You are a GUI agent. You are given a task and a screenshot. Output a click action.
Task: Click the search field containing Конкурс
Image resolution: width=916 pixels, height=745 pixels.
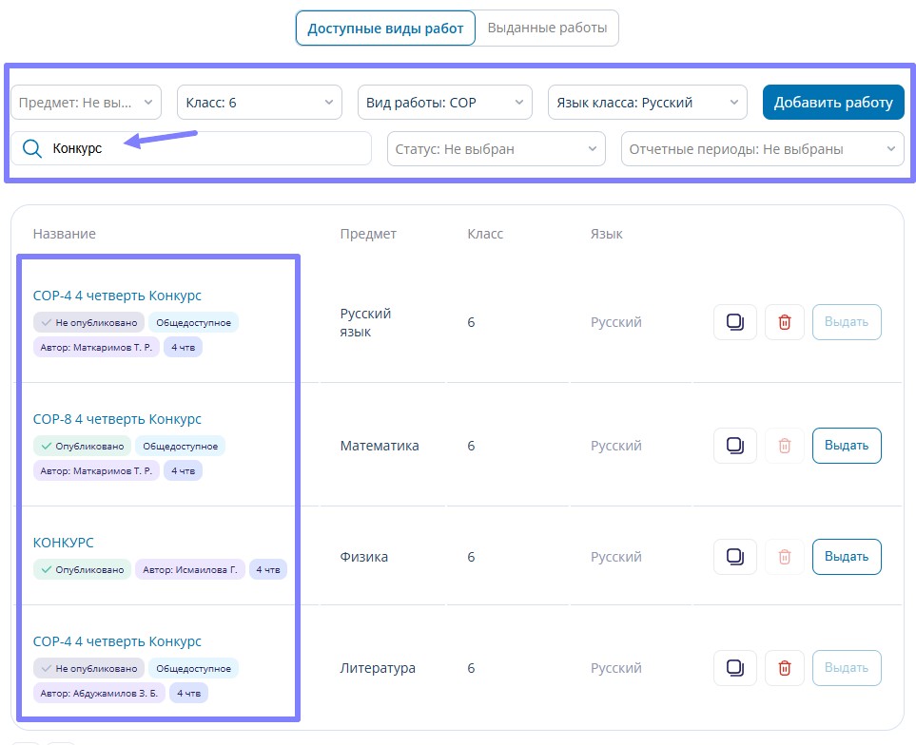[x=191, y=149]
